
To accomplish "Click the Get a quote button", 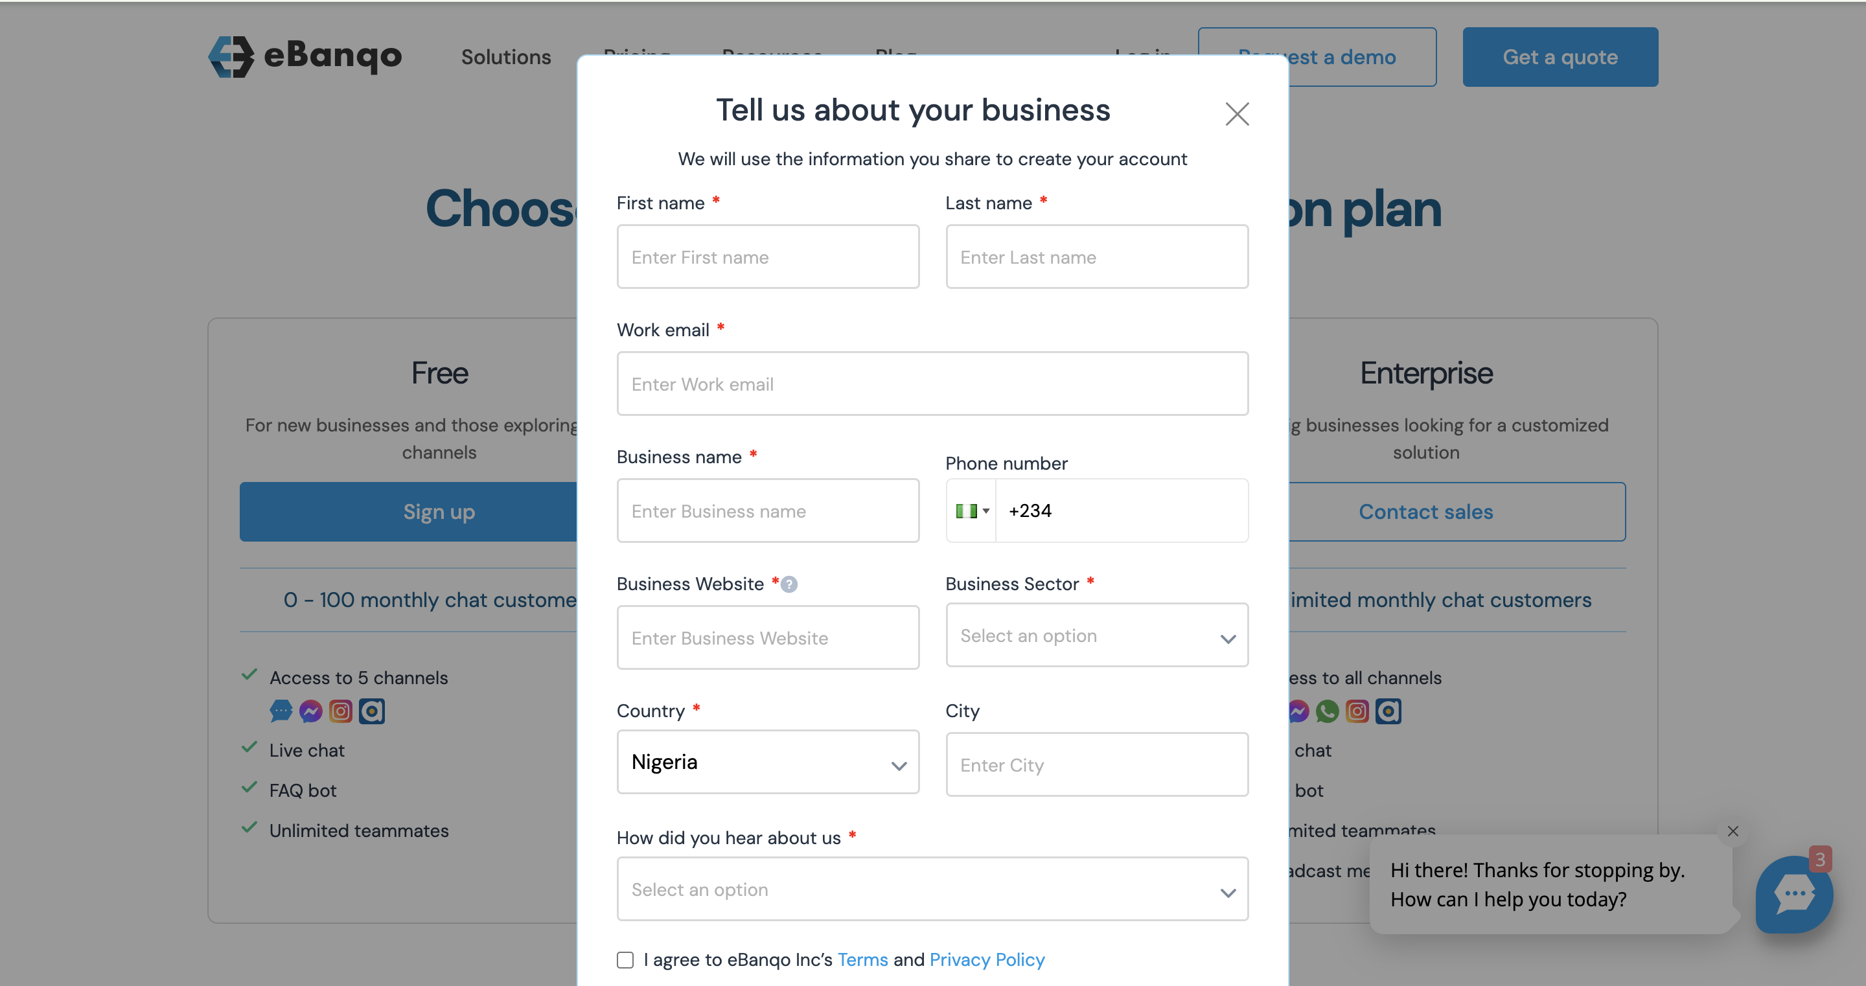I will click(1560, 56).
